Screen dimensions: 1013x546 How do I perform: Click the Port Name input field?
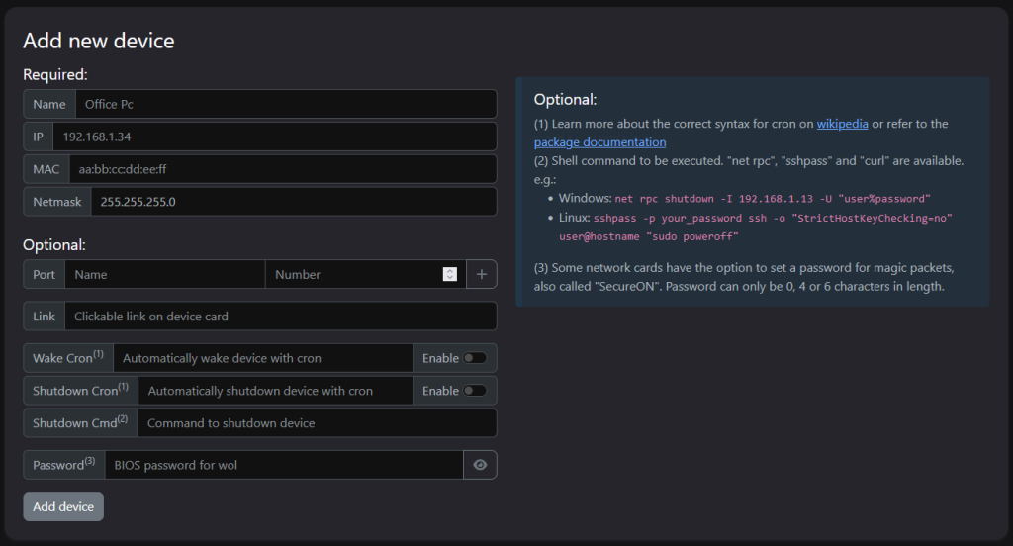[x=165, y=274]
